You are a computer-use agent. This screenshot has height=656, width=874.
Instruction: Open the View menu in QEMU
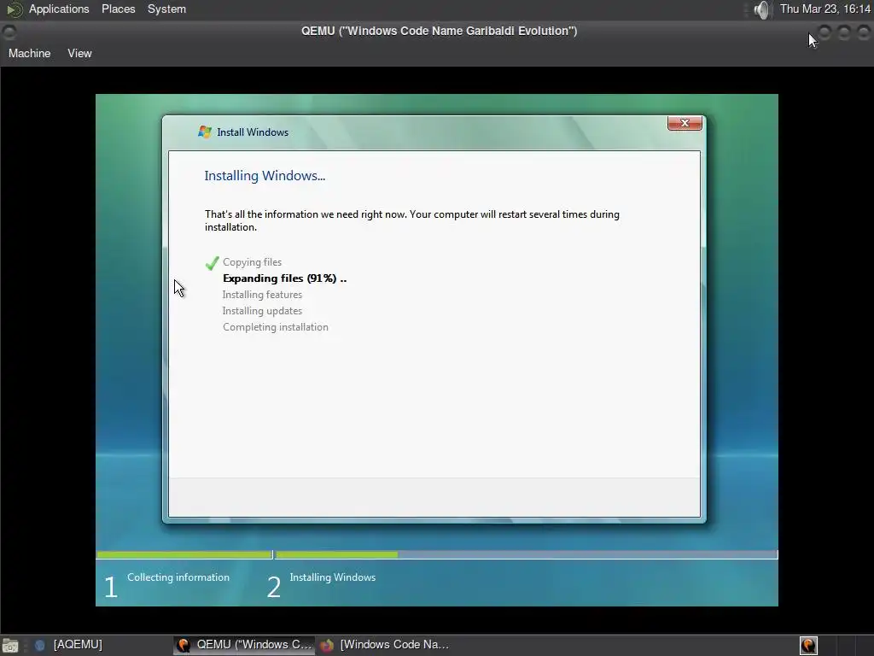coord(79,53)
